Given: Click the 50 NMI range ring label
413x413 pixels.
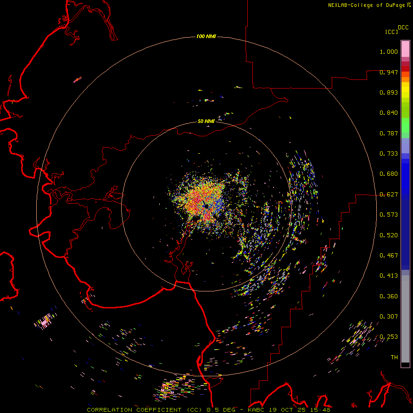Looking at the screenshot, I should [206, 121].
